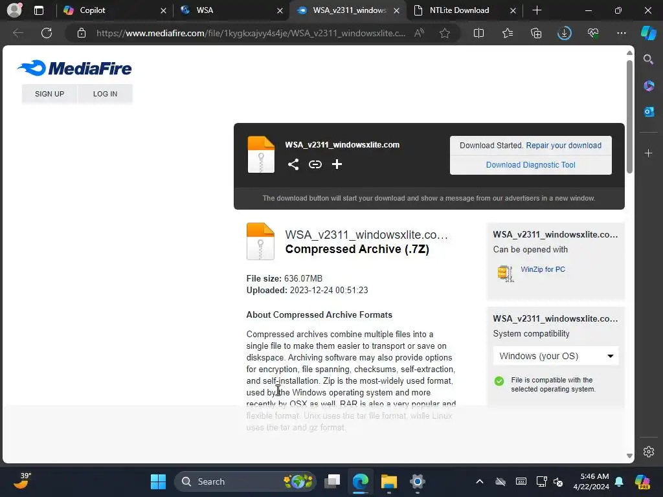The width and height of the screenshot is (663, 497).
Task: Save file to MediaFire with plus icon
Action: point(337,164)
